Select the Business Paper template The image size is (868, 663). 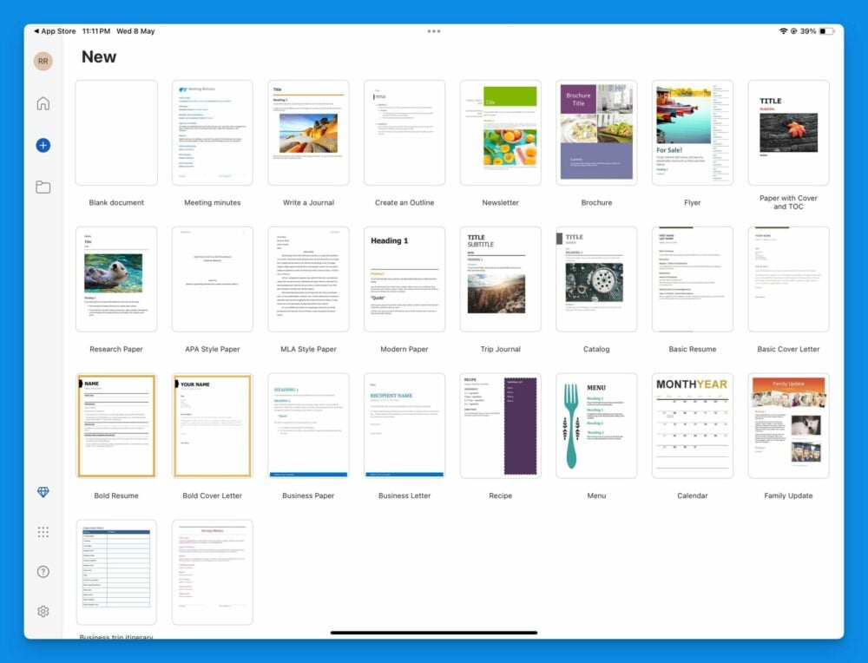[308, 425]
